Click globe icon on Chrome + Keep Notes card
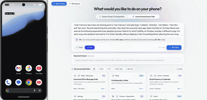 click(x=113, y=96)
